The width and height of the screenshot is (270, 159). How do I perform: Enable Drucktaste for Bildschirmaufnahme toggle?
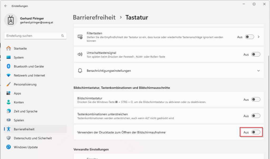[256, 132]
